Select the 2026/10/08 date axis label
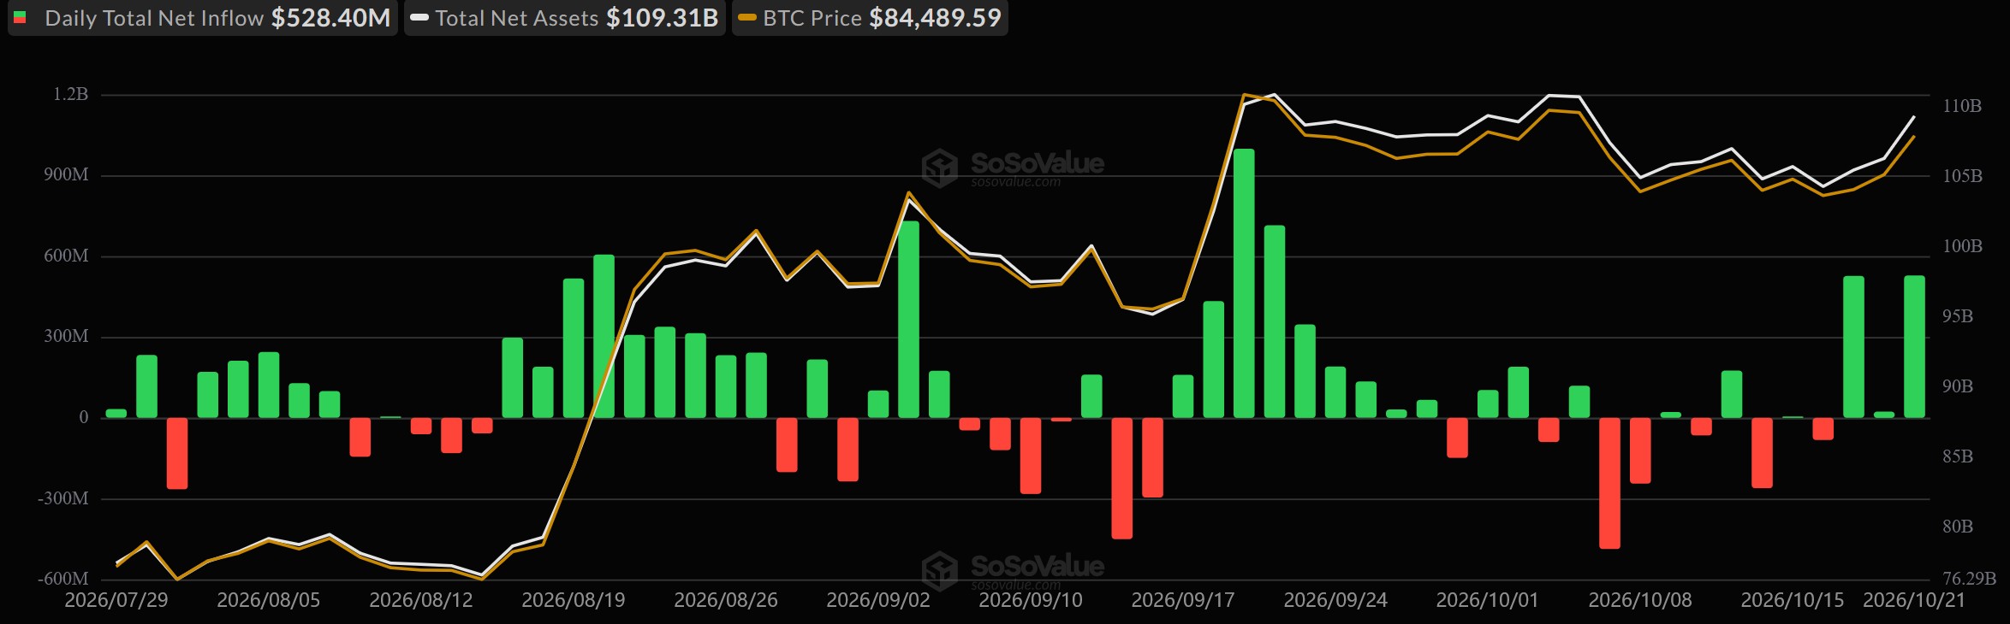 pos(1640,600)
